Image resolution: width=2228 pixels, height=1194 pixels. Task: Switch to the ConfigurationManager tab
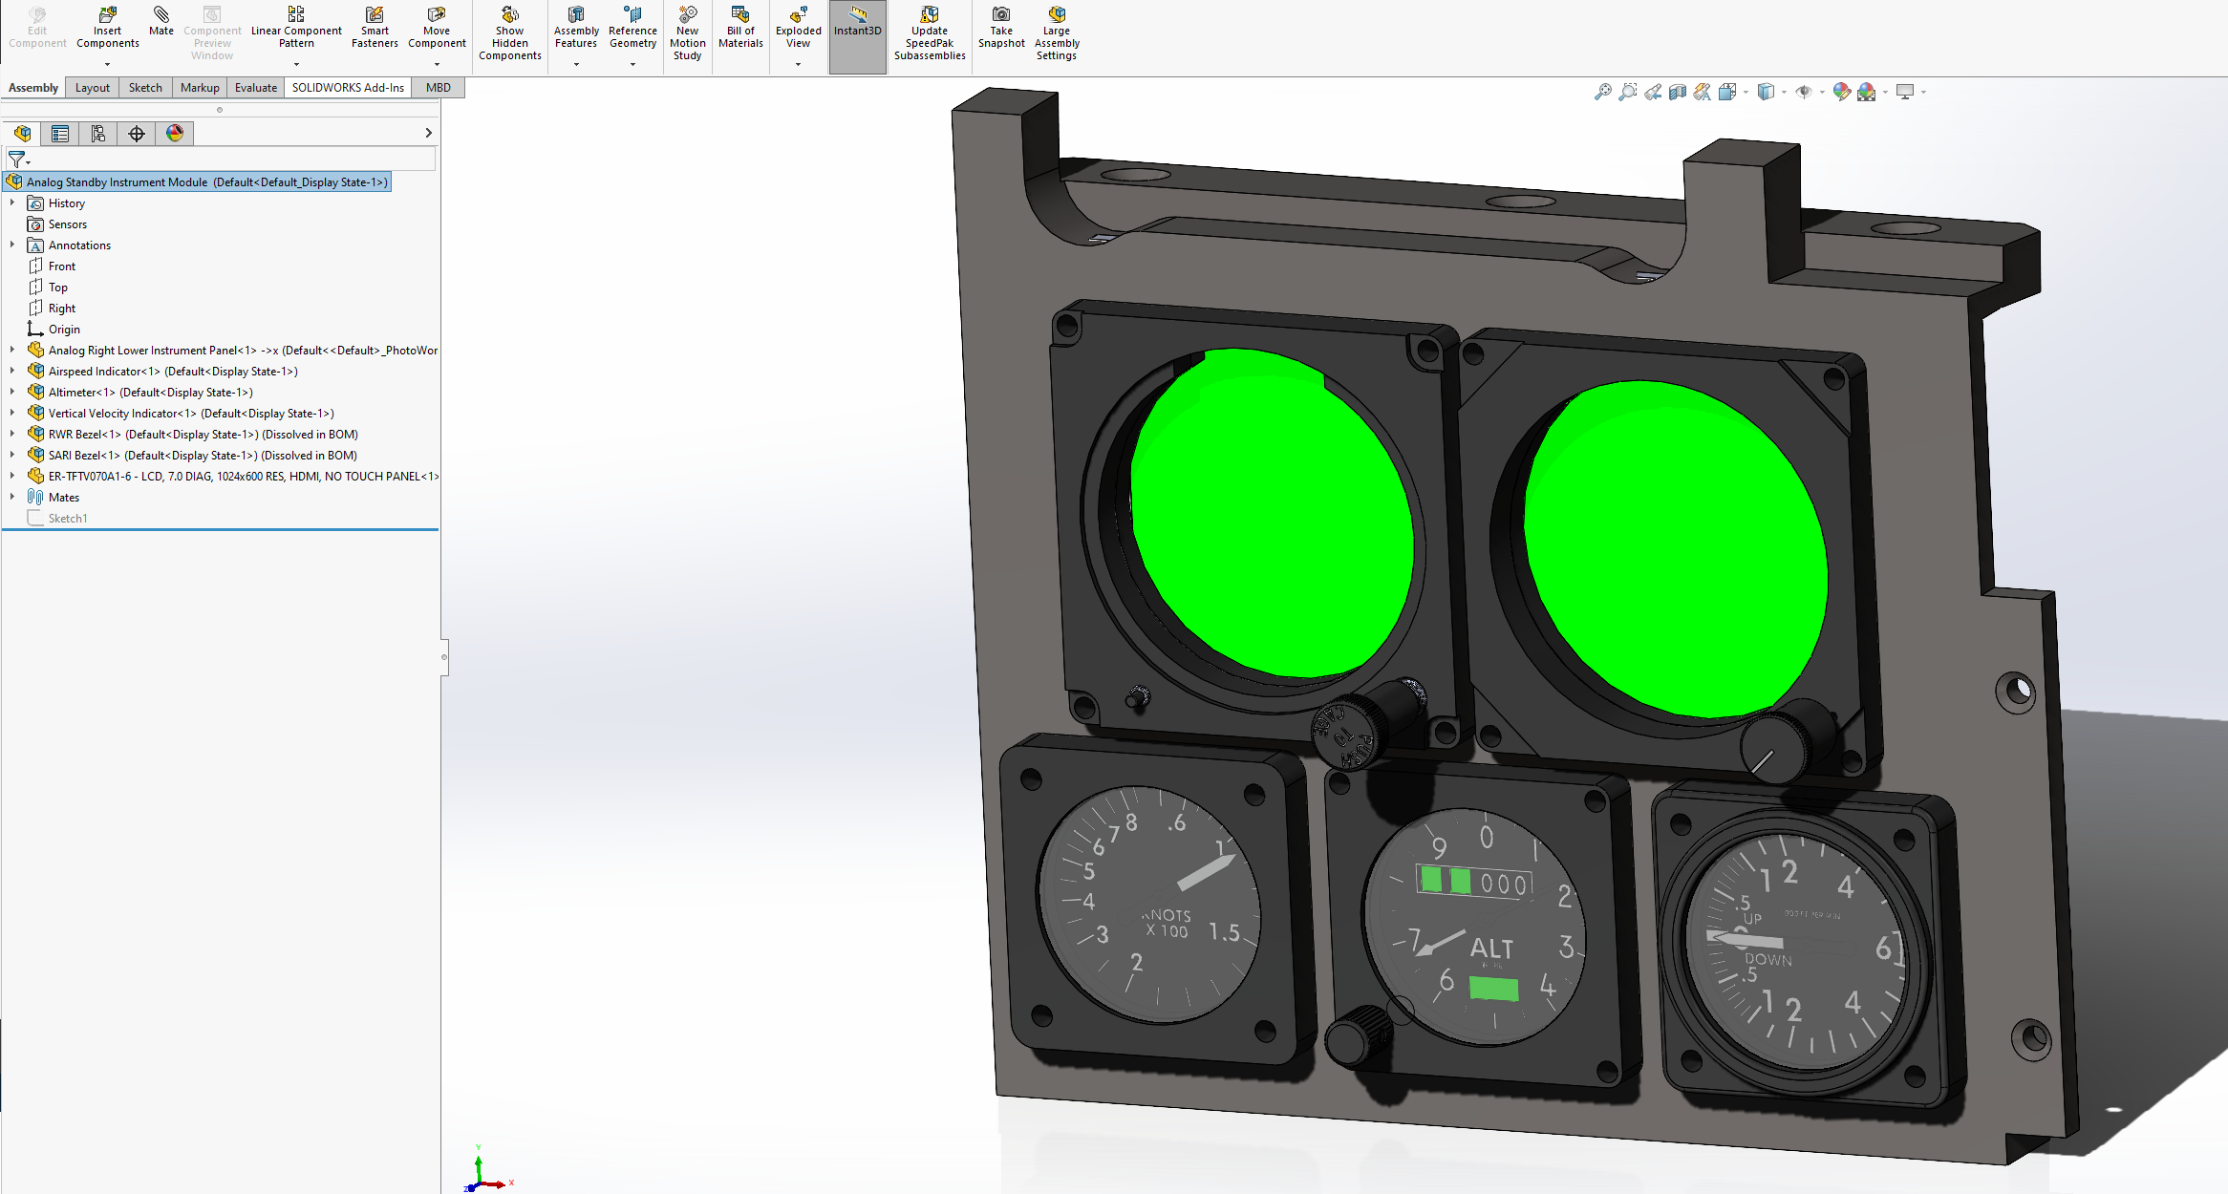pos(98,134)
